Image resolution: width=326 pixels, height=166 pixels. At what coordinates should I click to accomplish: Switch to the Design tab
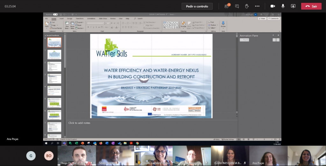click(x=70, y=19)
